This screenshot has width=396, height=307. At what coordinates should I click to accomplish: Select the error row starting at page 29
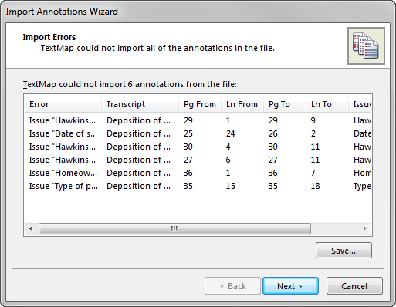point(198,120)
